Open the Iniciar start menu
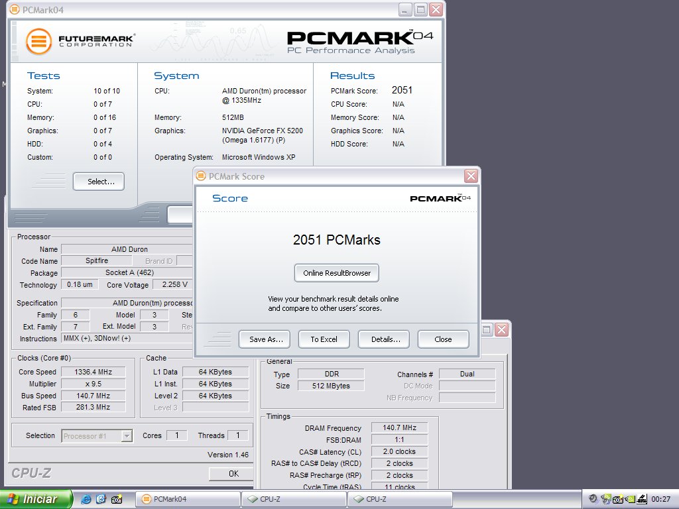 pyautogui.click(x=36, y=499)
